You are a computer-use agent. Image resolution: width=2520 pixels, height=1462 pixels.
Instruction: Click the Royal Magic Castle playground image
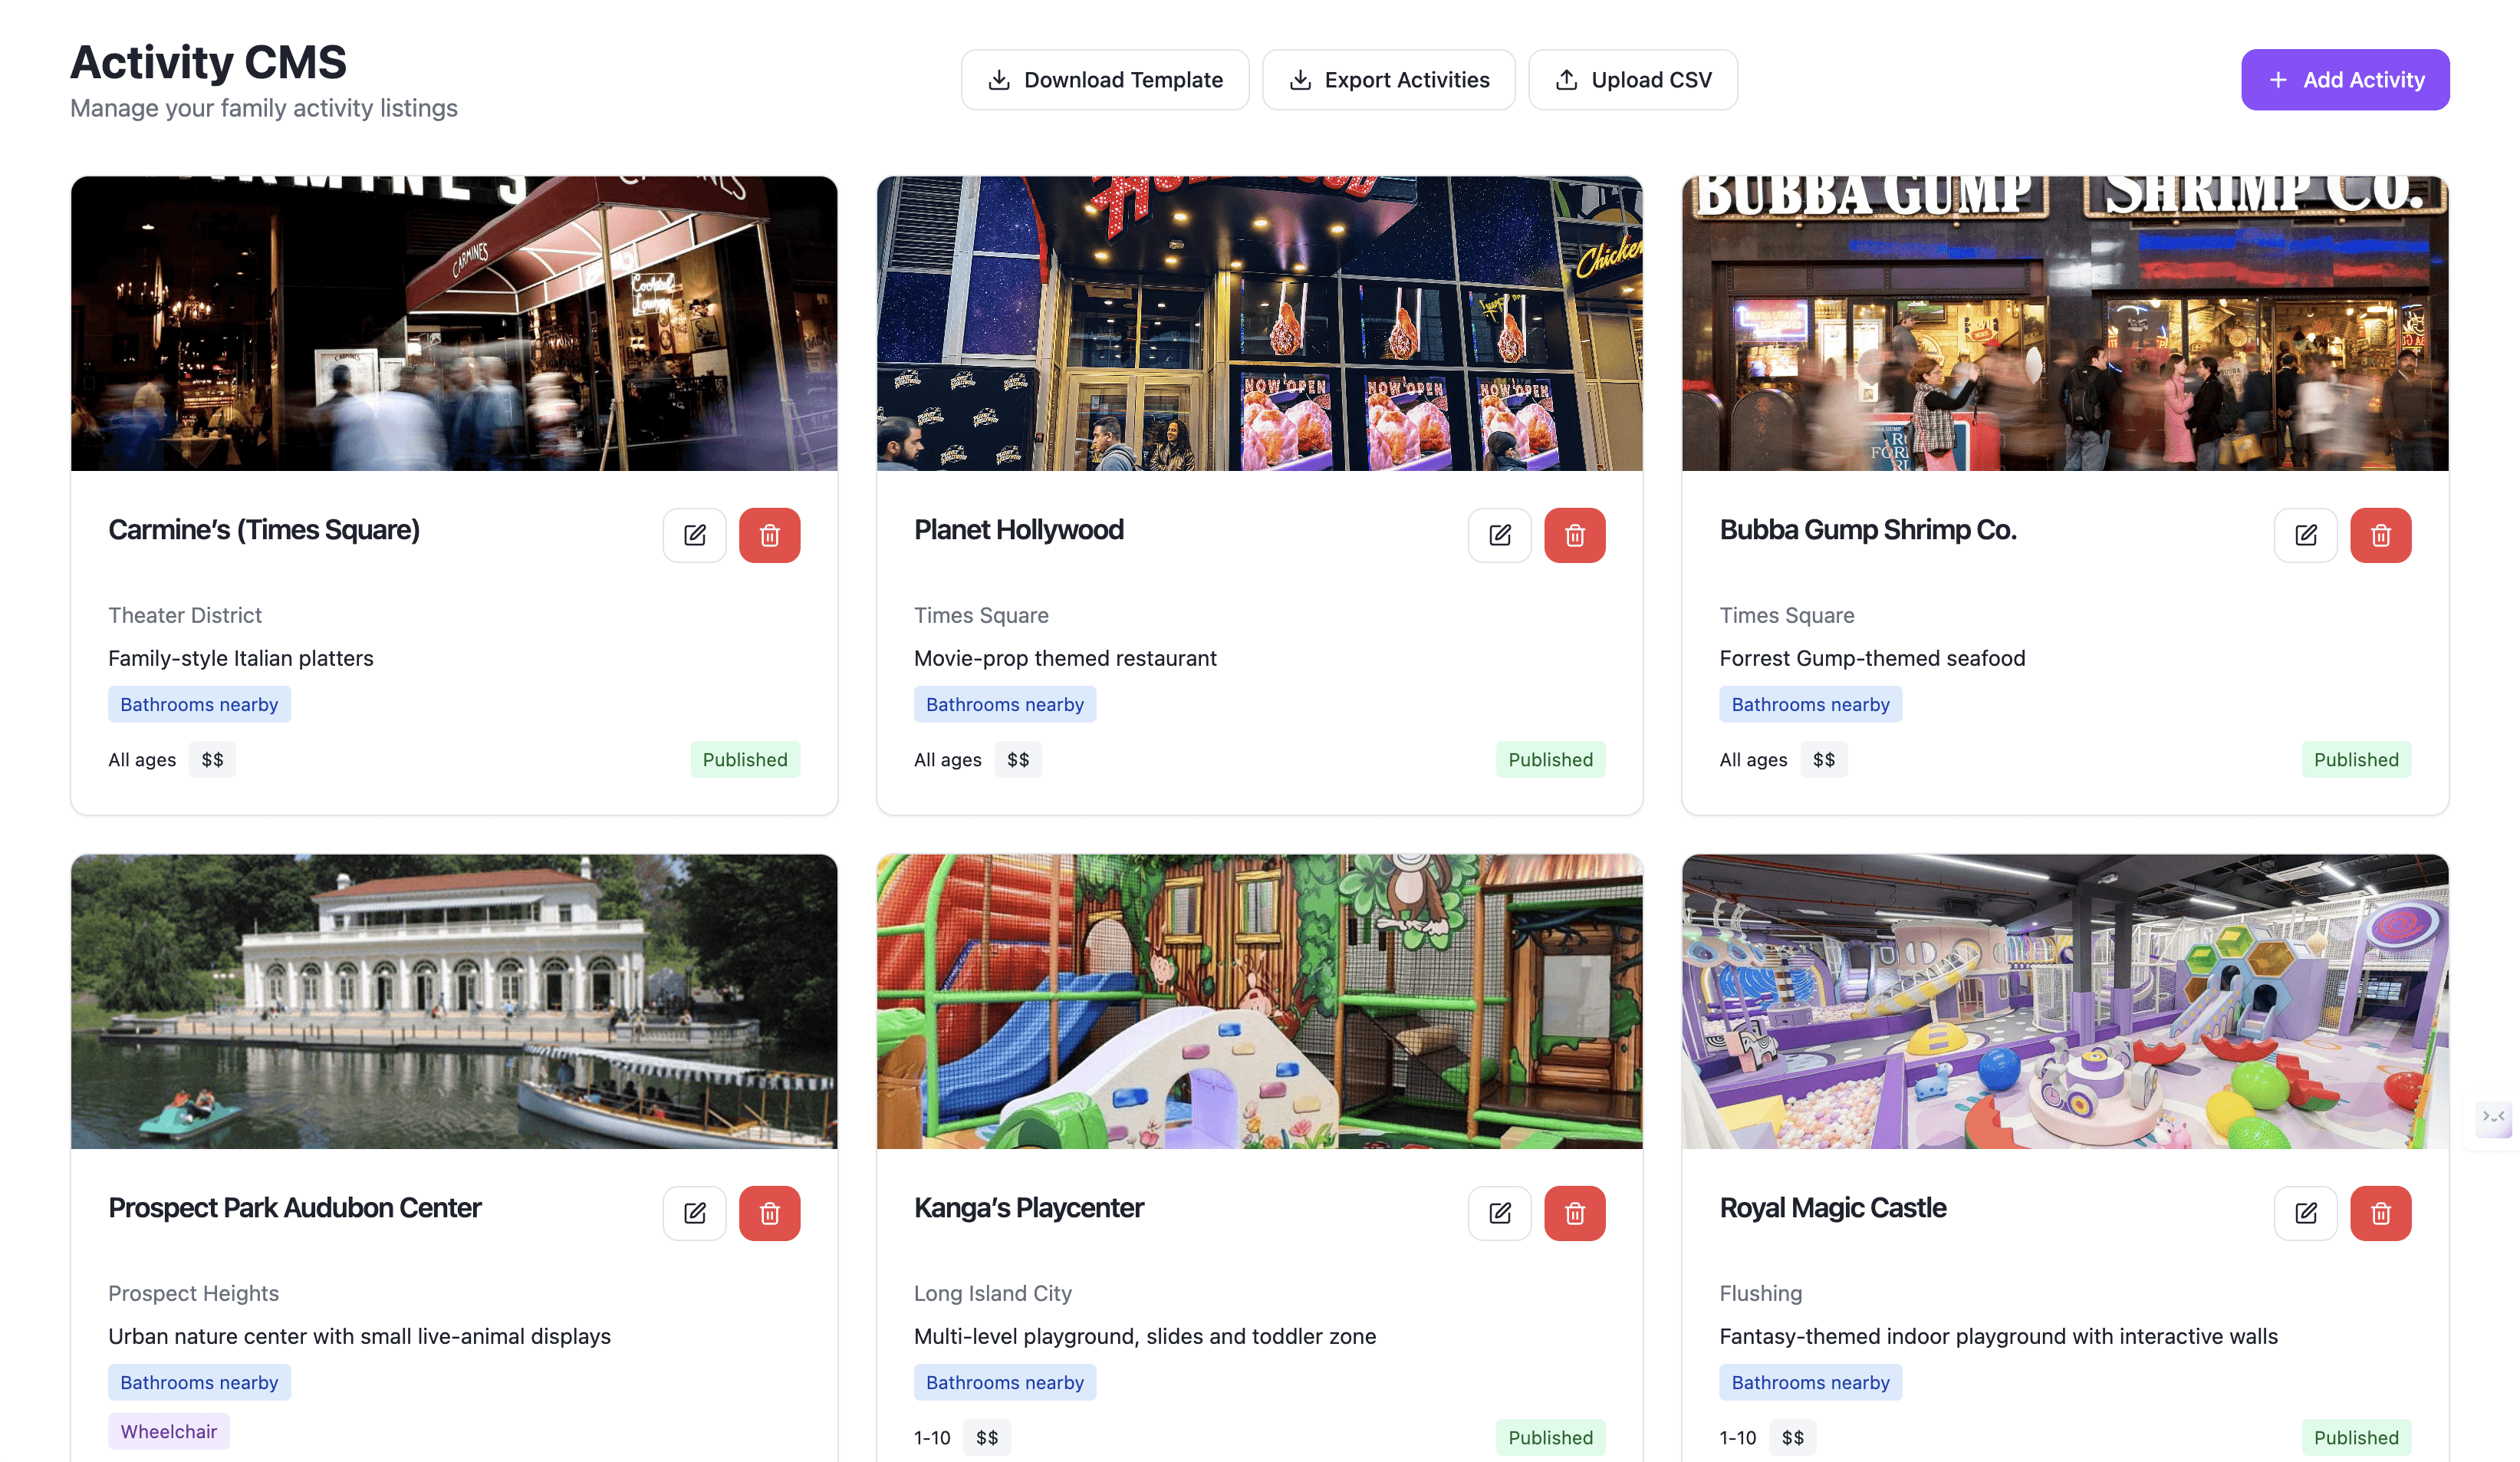pyautogui.click(x=2064, y=1001)
